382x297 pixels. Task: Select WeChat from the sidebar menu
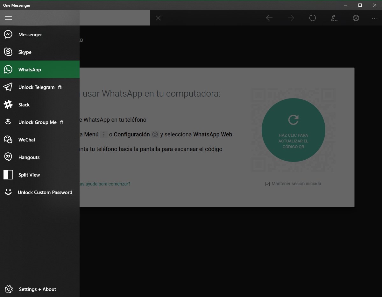pyautogui.click(x=40, y=140)
